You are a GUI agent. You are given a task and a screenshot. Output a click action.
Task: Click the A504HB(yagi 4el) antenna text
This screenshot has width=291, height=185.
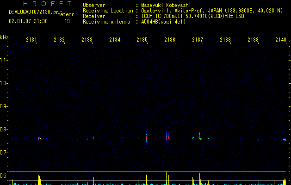tap(163, 22)
